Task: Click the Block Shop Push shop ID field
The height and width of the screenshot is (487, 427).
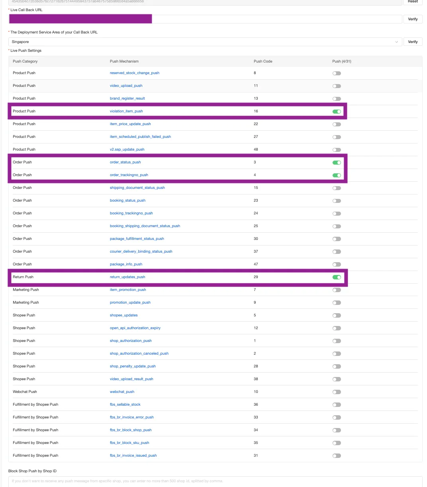Action: click(x=215, y=481)
